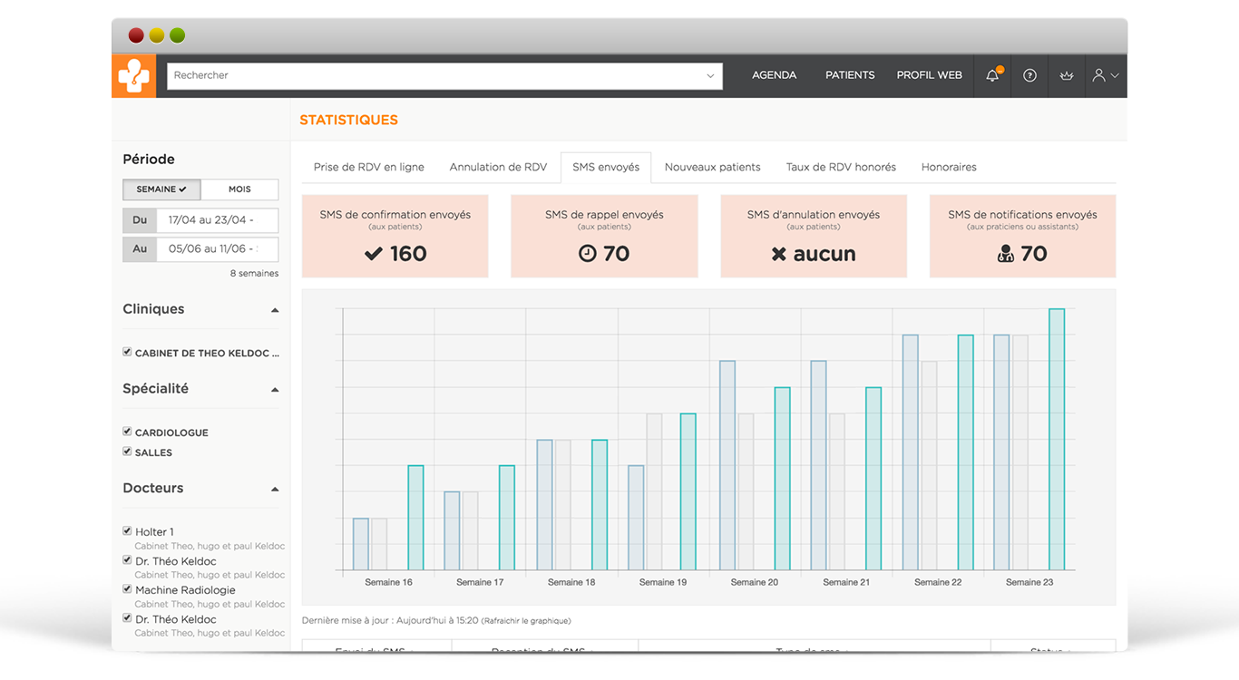Click the crown icon in the header
This screenshot has width=1239, height=680.
pyautogui.click(x=1067, y=75)
